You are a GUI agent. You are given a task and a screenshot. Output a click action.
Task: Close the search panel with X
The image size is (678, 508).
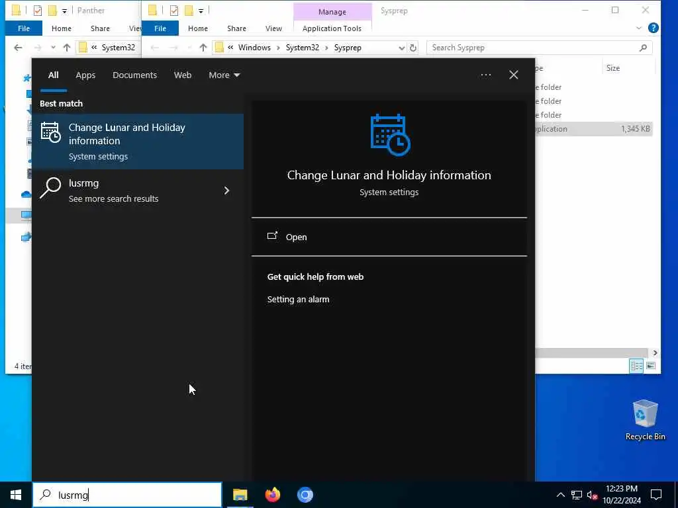click(x=514, y=75)
